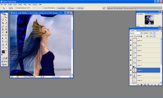The width and height of the screenshot is (163, 98).
Task: Select the Type tool
Action: click(6, 38)
